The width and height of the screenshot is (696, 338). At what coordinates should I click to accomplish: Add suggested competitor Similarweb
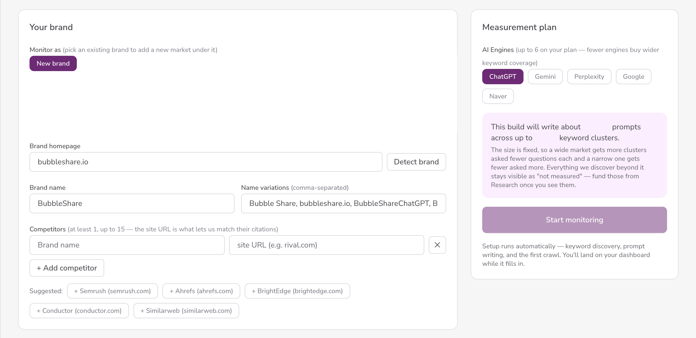(186, 311)
